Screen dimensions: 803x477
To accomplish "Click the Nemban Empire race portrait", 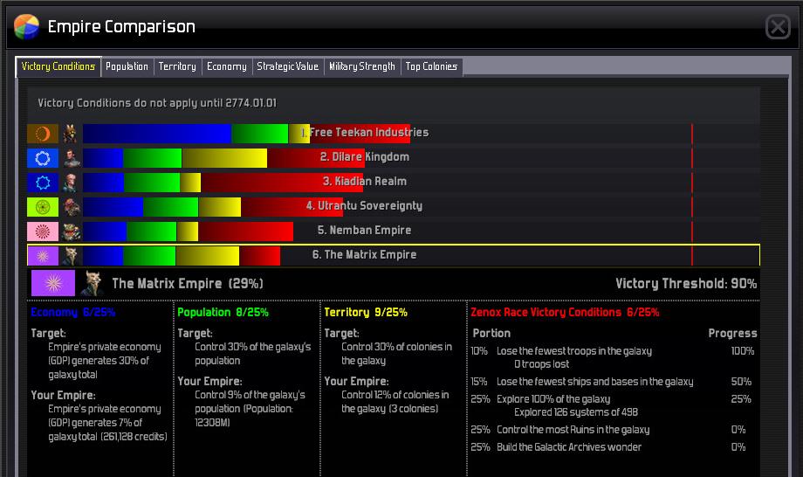I will (72, 232).
